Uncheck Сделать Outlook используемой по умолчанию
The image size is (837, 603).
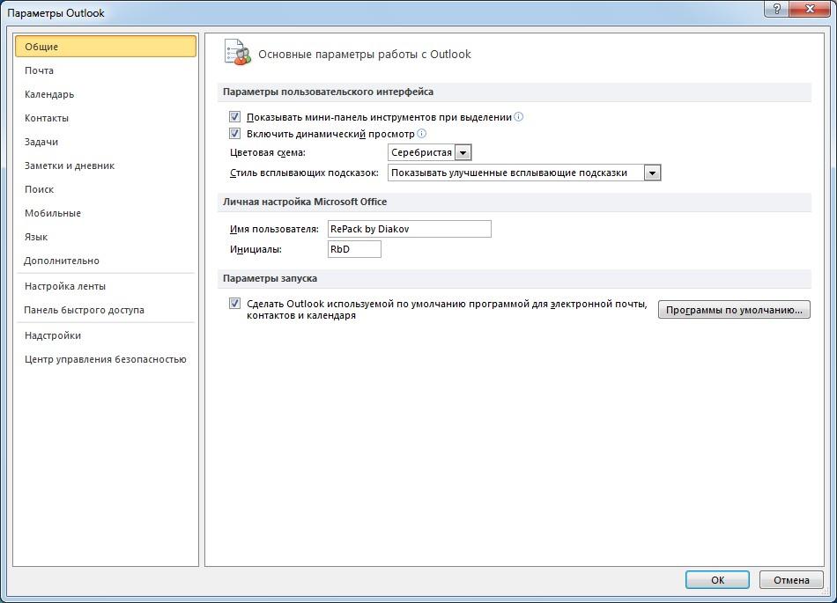coord(234,304)
